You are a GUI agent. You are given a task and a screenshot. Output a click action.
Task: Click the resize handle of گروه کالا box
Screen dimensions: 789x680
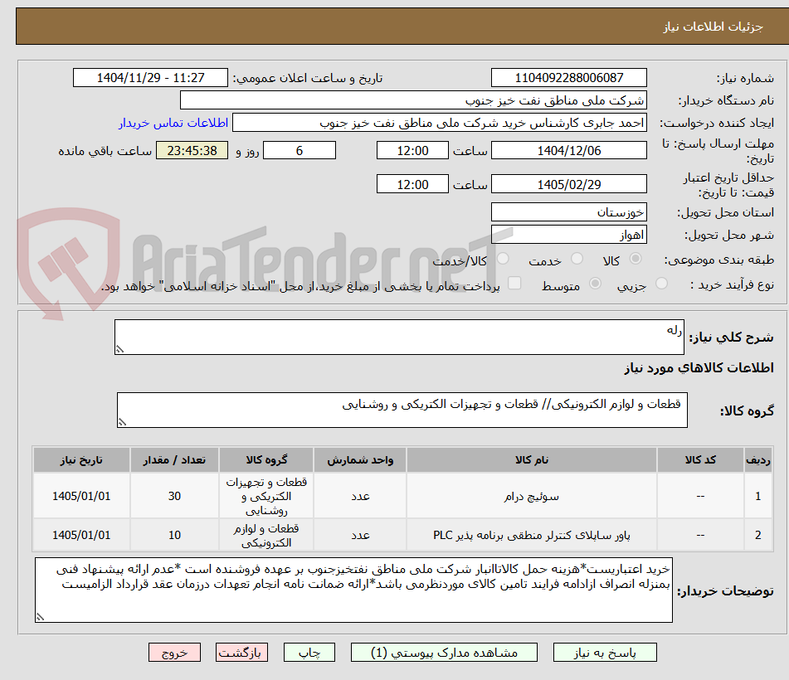pyautogui.click(x=122, y=422)
